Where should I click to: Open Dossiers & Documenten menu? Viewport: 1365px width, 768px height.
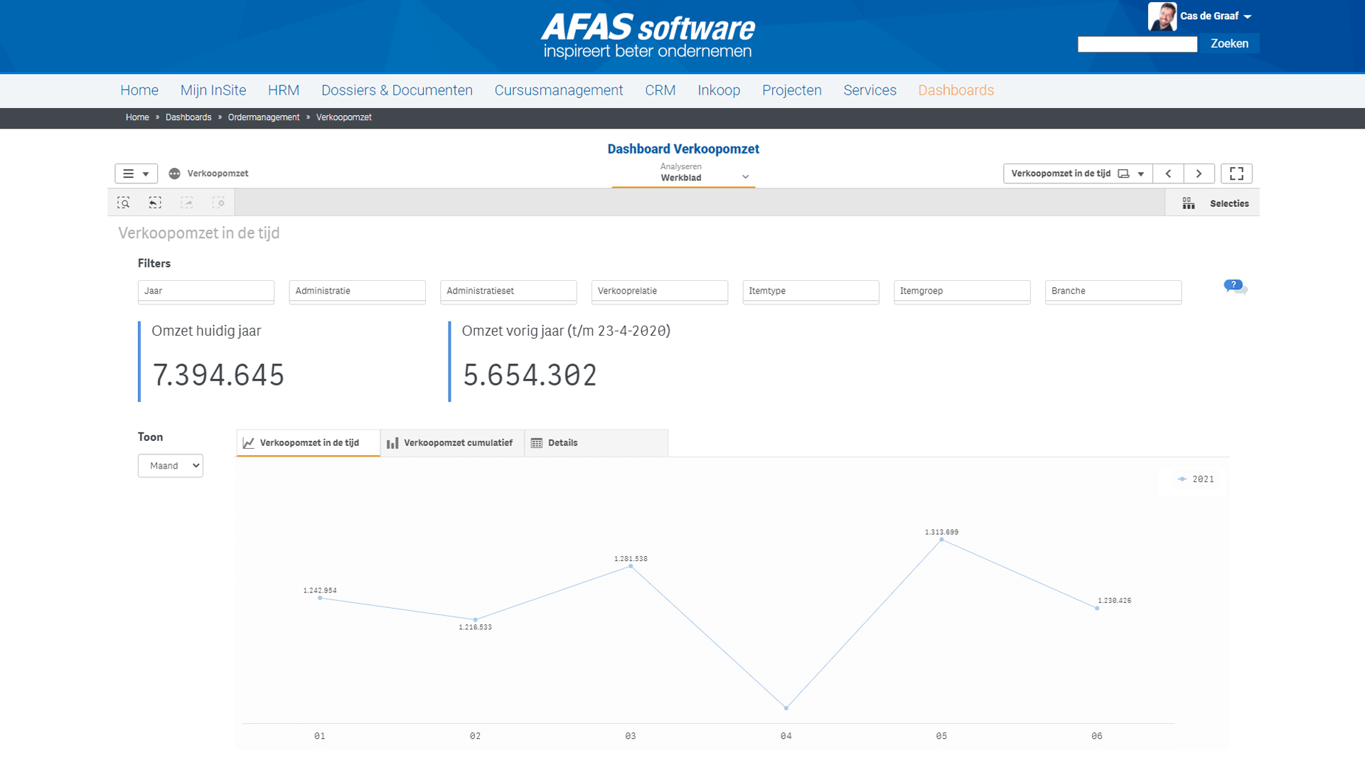coord(397,90)
